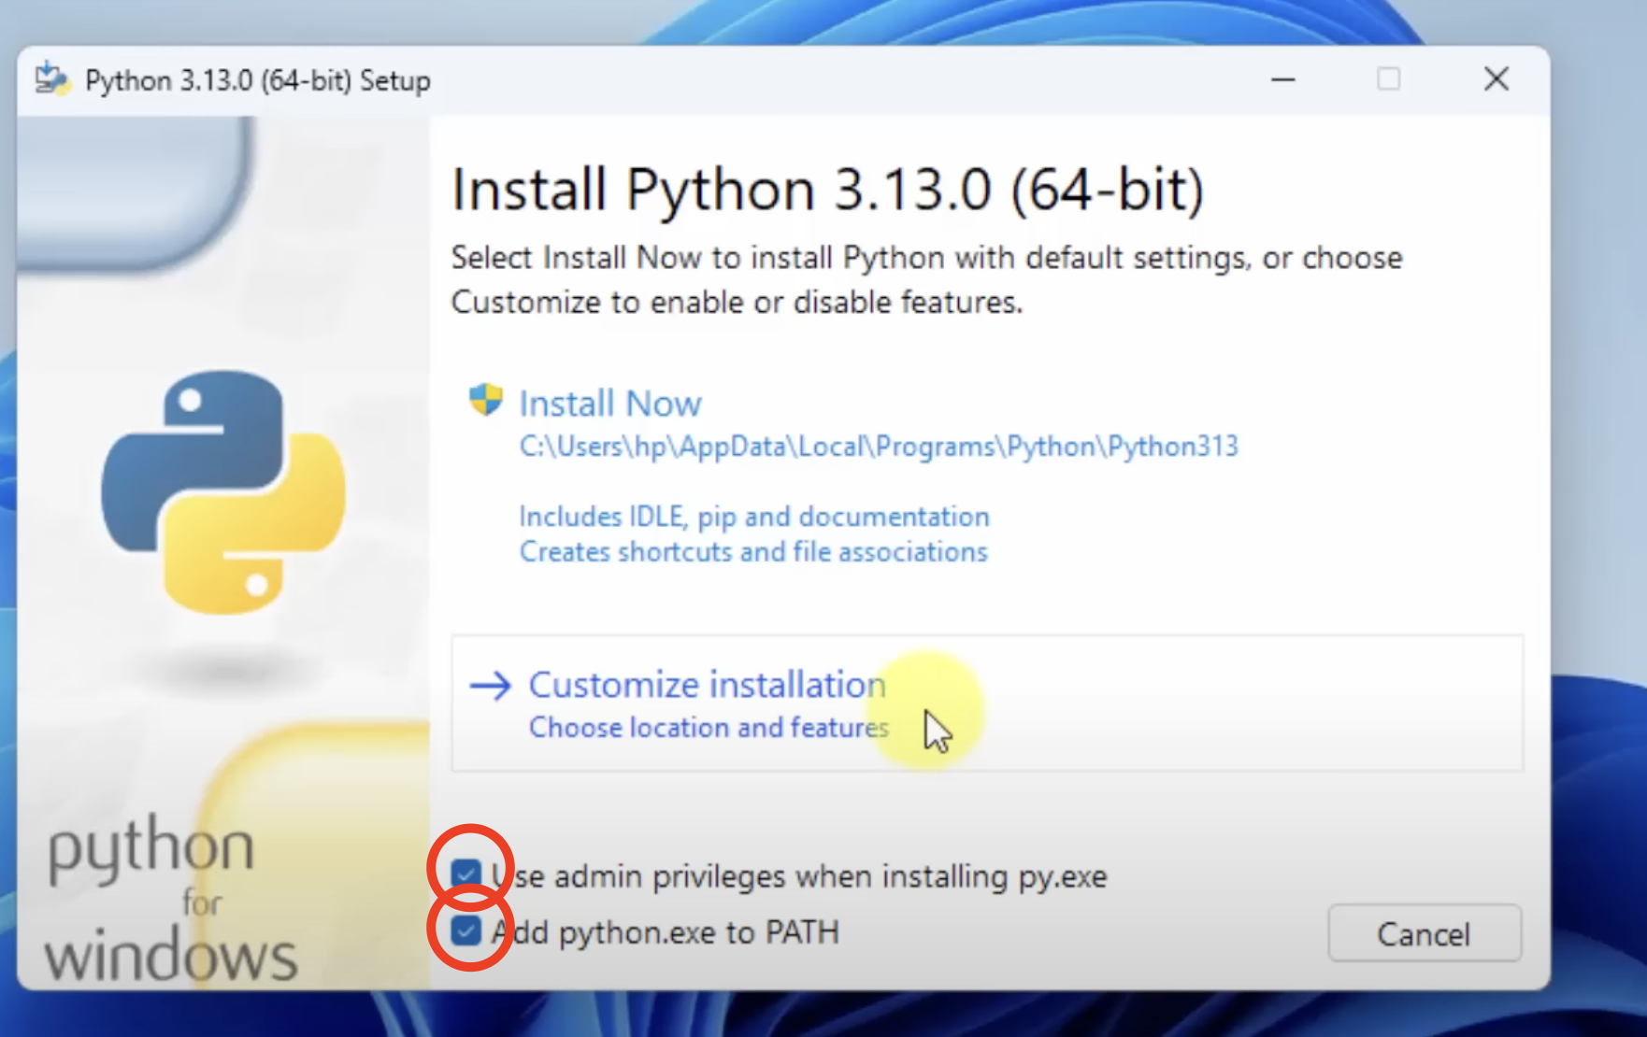This screenshot has width=1647, height=1037.
Task: Minimize the Python Setup window
Action: 1283,79
